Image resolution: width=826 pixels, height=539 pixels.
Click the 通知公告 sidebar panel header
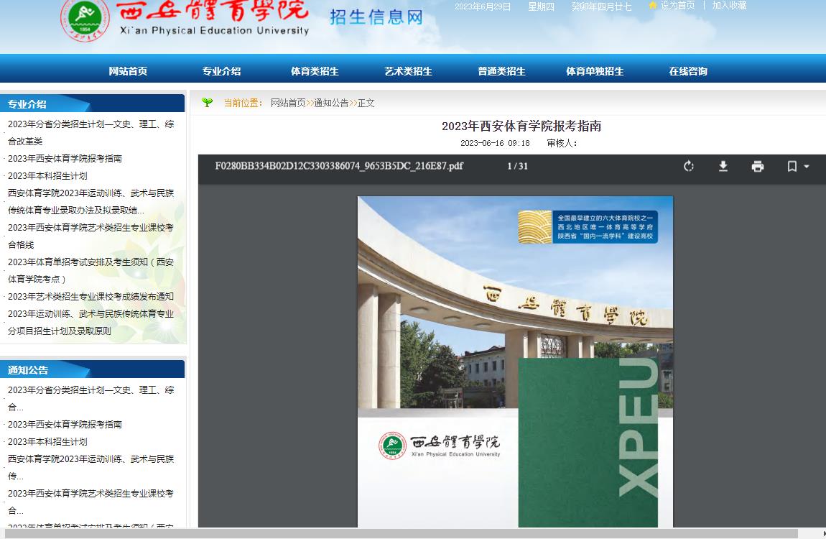point(92,369)
